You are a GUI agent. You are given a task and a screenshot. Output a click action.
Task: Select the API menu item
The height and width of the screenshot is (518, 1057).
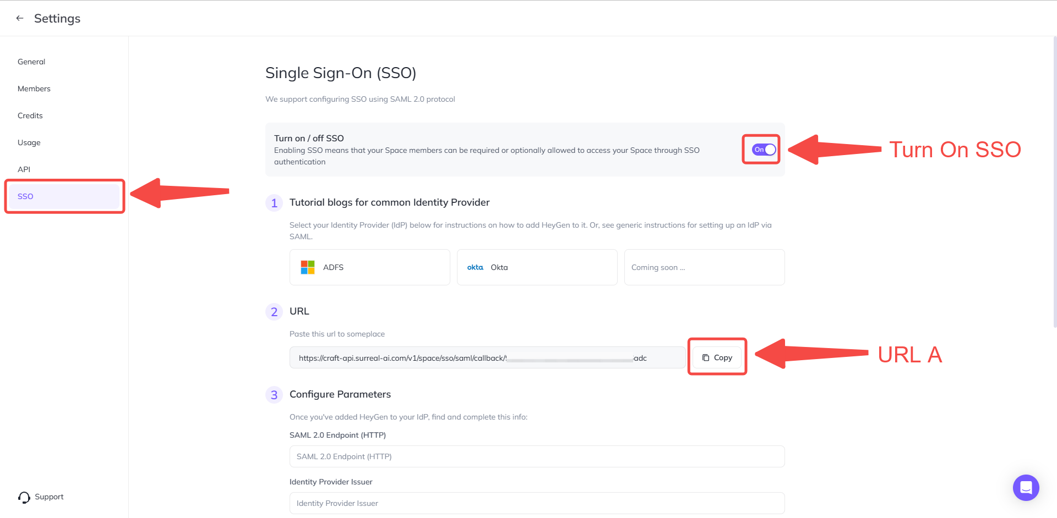point(24,169)
